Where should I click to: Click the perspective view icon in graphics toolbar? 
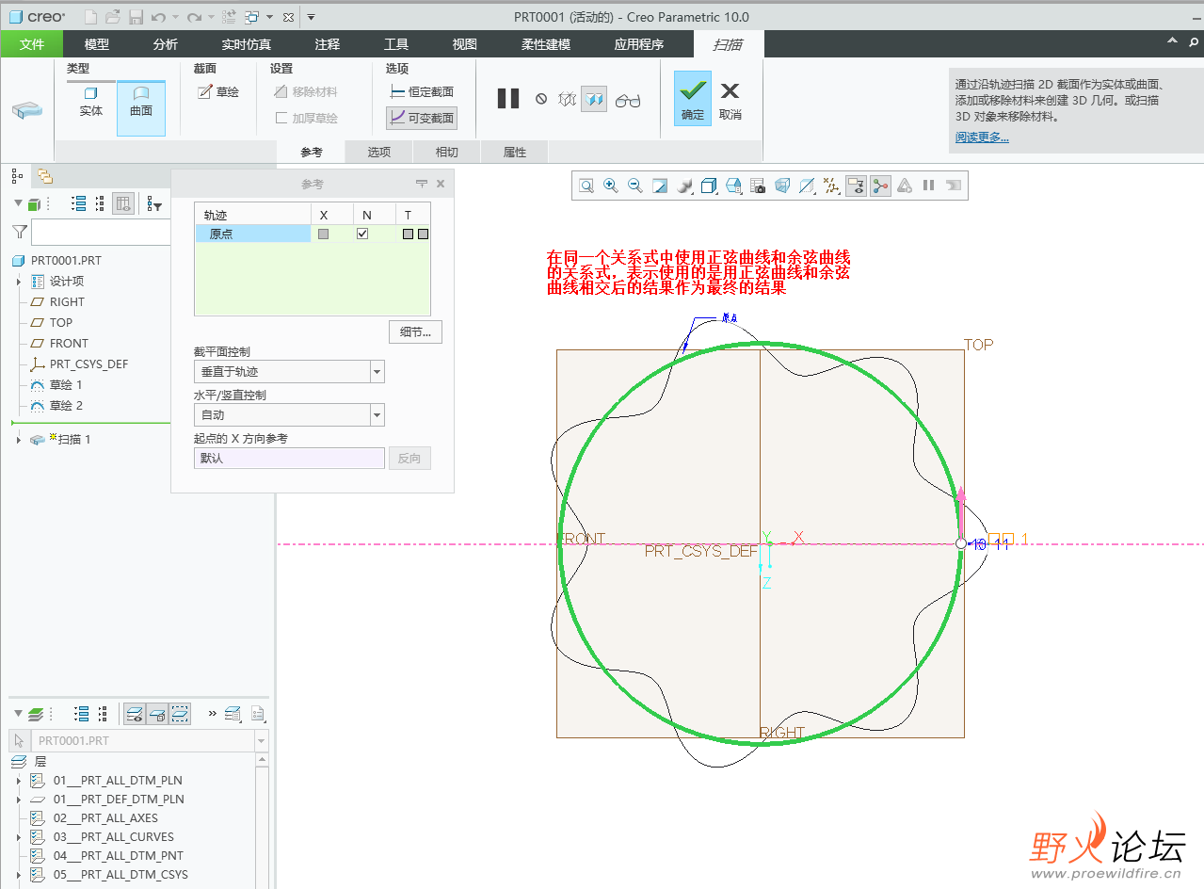coord(782,186)
